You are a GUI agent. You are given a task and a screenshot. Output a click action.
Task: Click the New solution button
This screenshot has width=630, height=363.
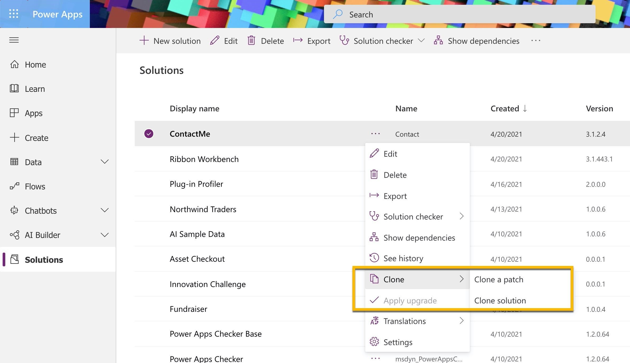point(170,41)
